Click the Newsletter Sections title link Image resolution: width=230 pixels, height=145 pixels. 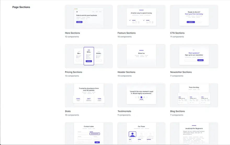(x=181, y=72)
